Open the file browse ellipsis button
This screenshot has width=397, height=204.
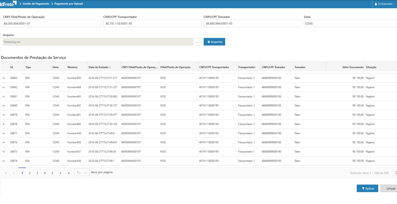click(197, 42)
